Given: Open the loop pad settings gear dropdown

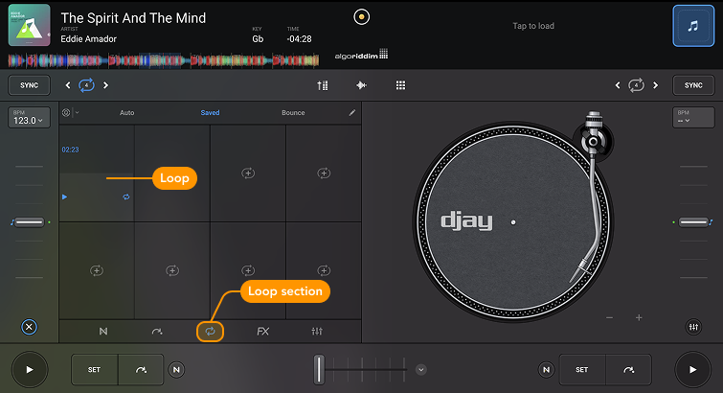Looking at the screenshot, I should point(68,113).
